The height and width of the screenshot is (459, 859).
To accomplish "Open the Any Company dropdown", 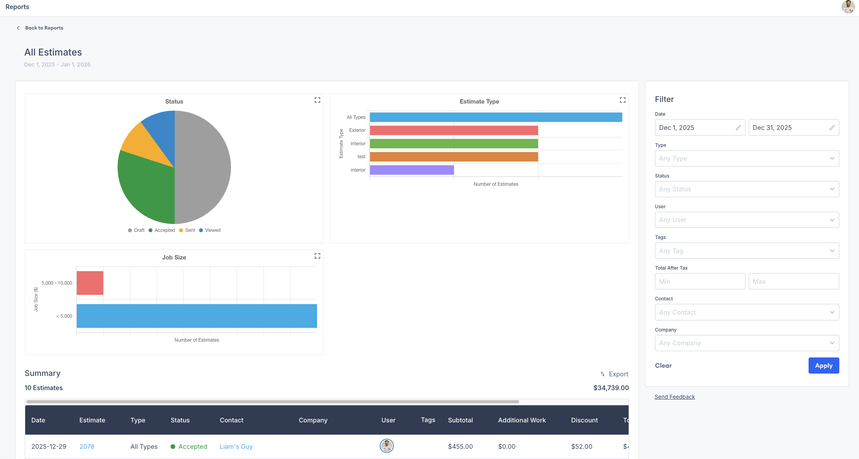I will (747, 343).
